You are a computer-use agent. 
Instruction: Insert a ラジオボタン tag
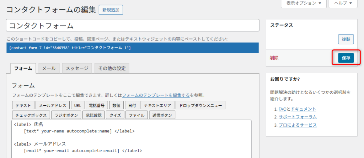click(67, 115)
